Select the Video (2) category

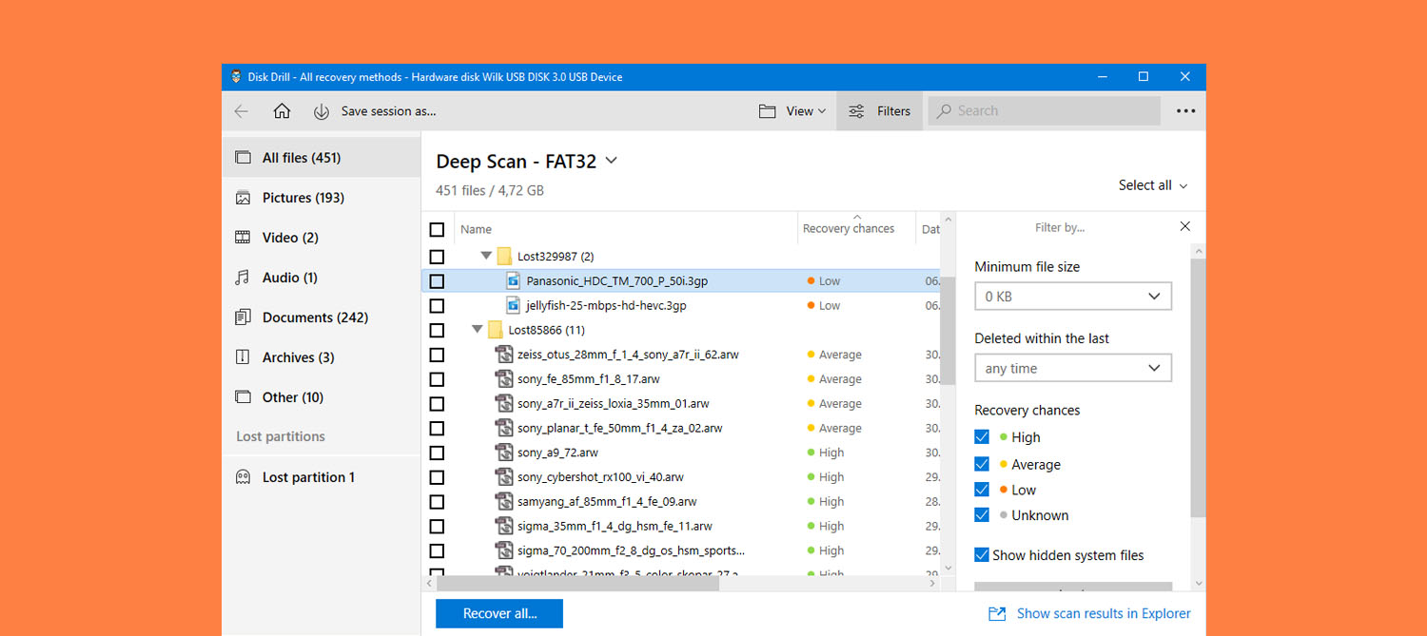[x=322, y=238]
